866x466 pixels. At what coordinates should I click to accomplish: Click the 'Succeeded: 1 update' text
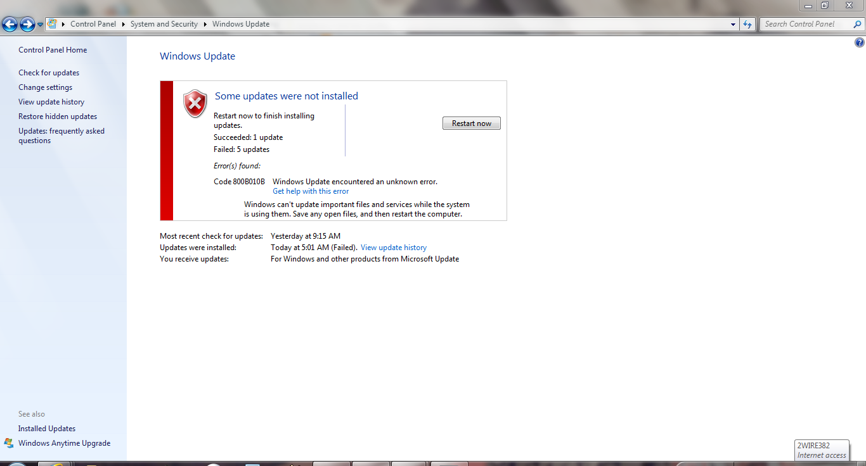click(248, 137)
